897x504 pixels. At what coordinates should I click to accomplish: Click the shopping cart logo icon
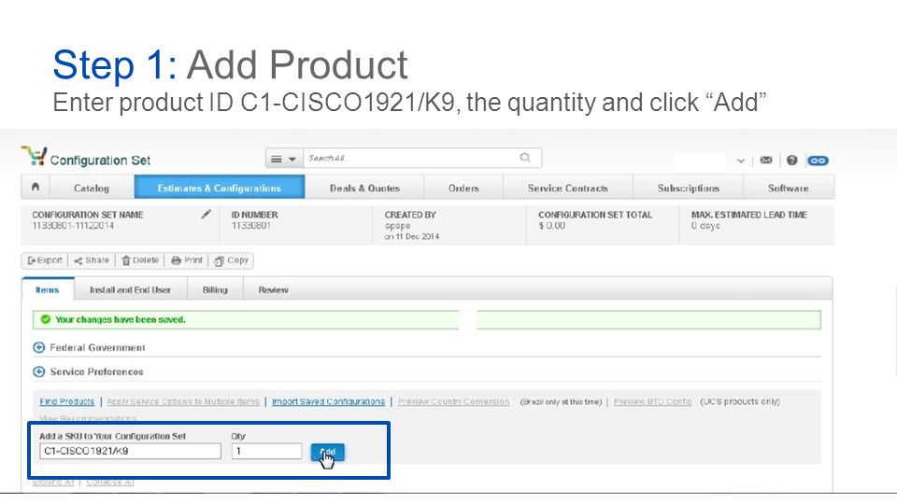tap(35, 156)
